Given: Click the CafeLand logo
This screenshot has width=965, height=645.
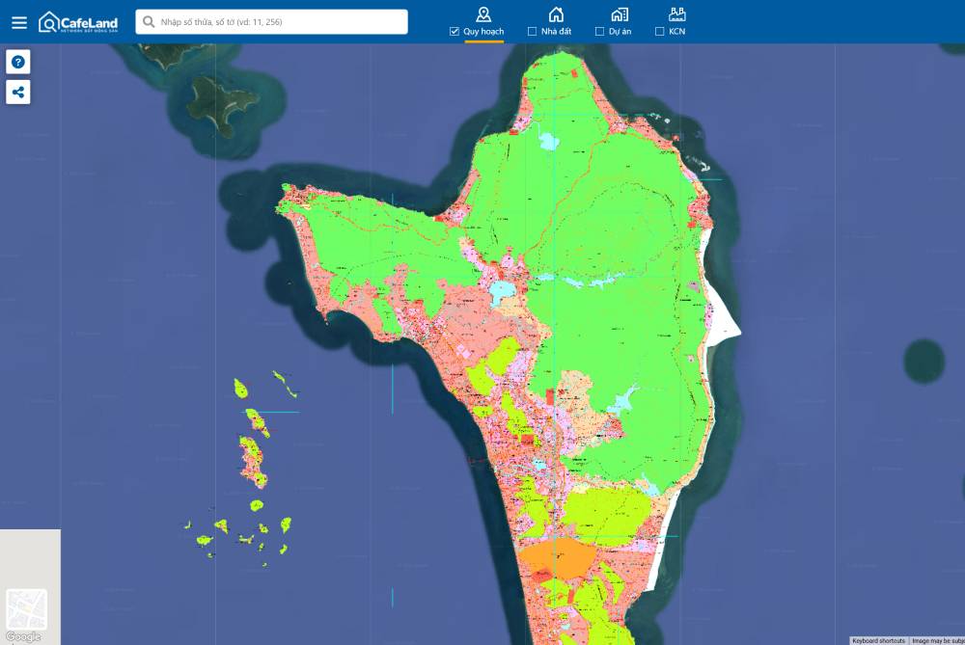Looking at the screenshot, I should click(78, 21).
